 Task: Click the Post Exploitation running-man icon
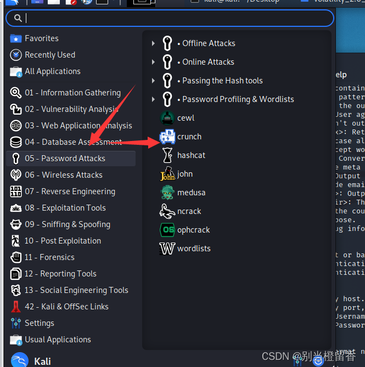pyautogui.click(x=16, y=241)
